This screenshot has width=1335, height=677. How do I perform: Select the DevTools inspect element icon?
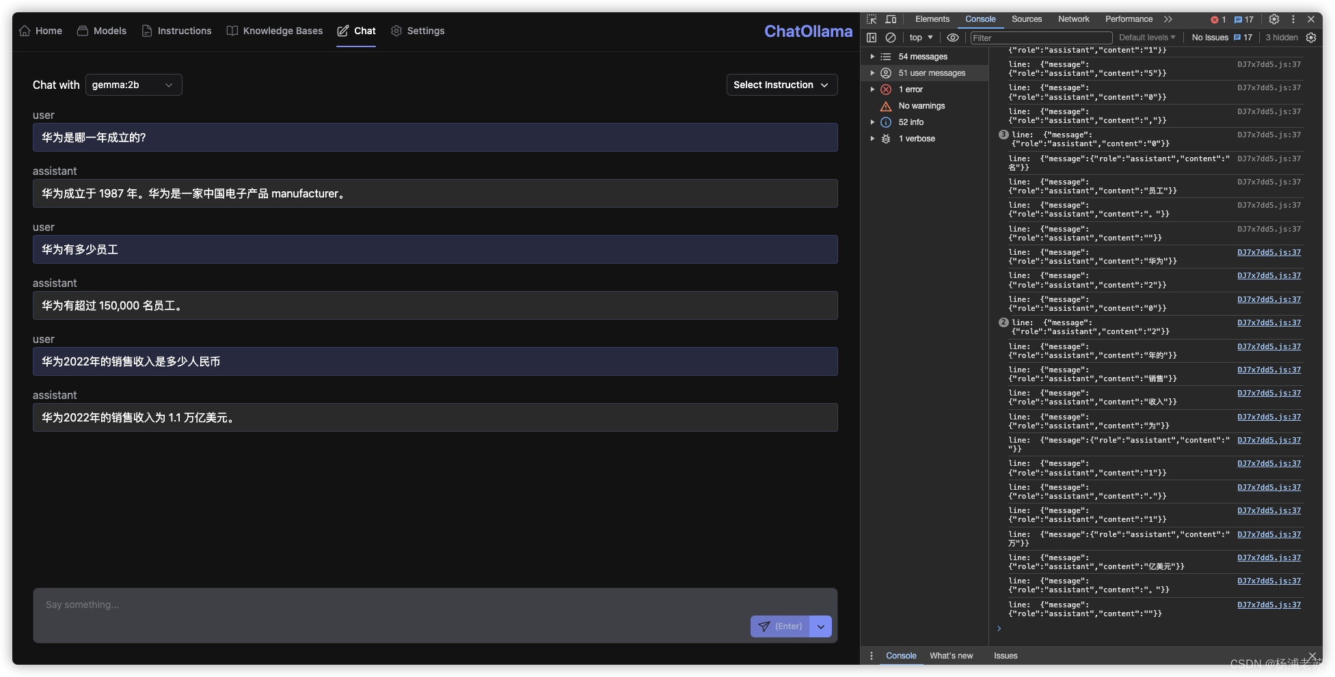[x=872, y=19]
